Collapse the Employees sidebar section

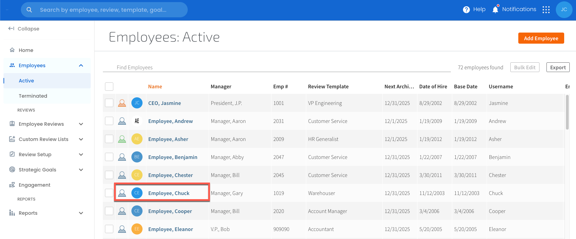81,65
